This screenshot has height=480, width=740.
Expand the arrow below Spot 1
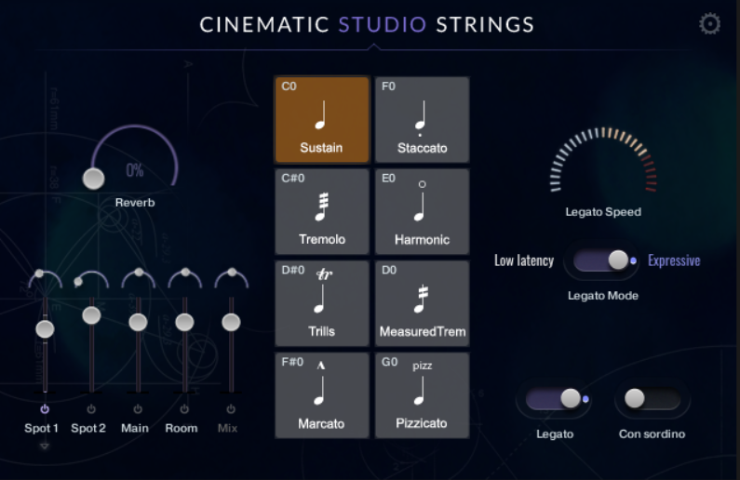[45, 446]
